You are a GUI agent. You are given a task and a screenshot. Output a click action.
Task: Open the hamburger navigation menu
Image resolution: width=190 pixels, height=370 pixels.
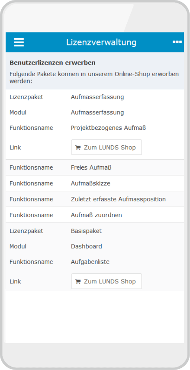19,42
